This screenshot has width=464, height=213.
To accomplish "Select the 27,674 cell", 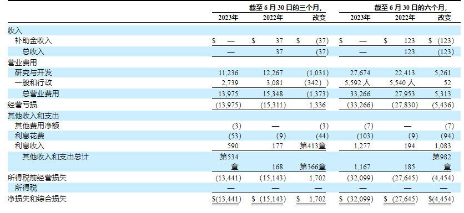I will pos(360,73).
